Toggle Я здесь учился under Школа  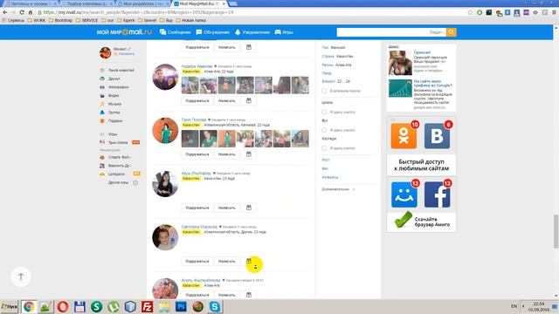324,113
